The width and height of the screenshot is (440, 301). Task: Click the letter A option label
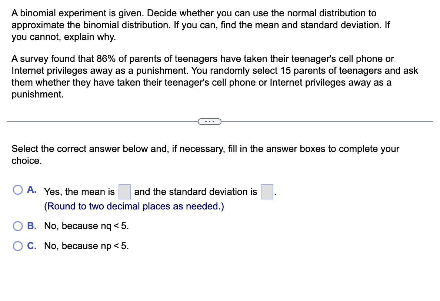pyautogui.click(x=31, y=189)
